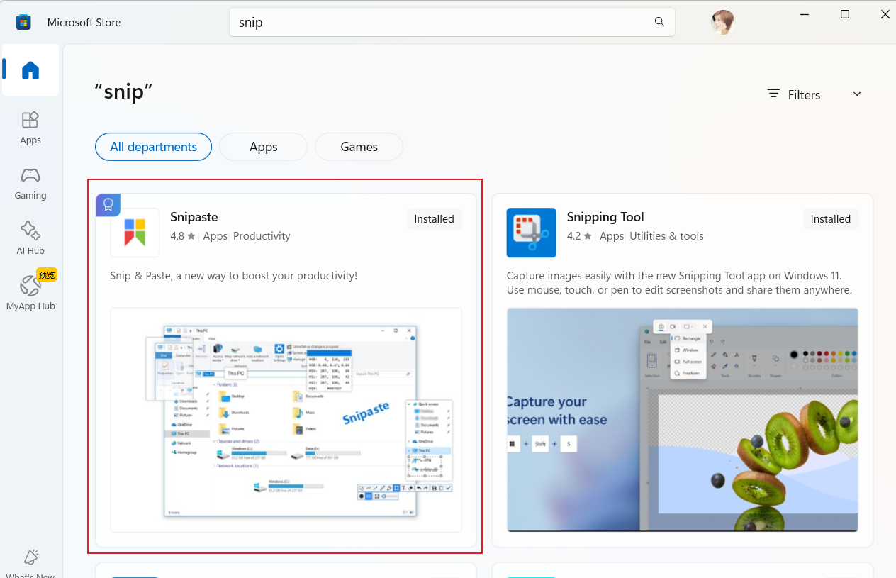Click the search magnifier icon
Image resolution: width=896 pixels, height=578 pixels.
tap(659, 22)
